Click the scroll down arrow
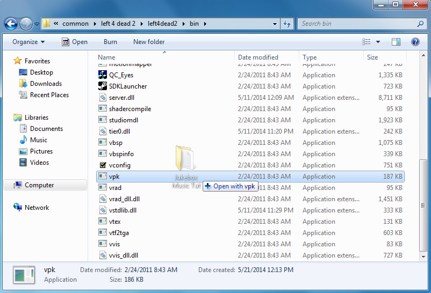431x293 pixels. tap(423, 257)
